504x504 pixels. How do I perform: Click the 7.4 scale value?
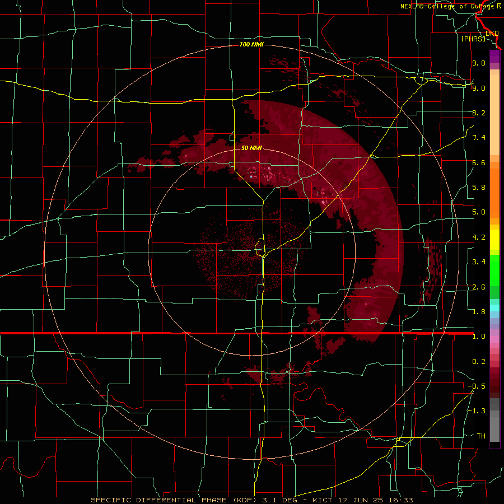pos(479,138)
